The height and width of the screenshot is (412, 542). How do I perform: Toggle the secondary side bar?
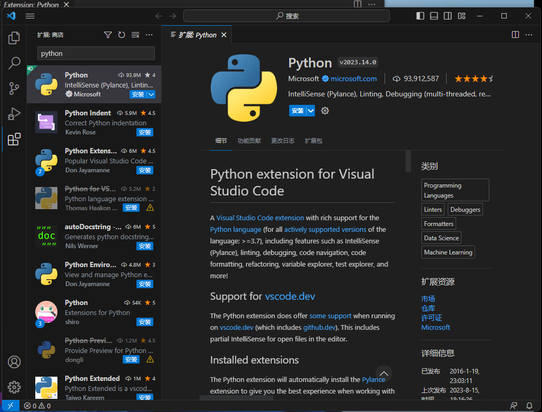(448, 16)
